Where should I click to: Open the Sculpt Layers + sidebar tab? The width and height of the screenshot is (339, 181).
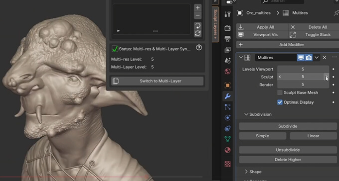click(215, 24)
